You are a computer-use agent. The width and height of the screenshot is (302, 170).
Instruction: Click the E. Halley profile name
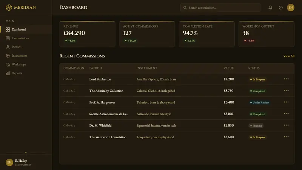21,161
